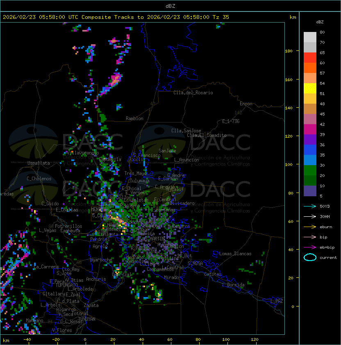Select the gray 65-70 dBZ swatch
Viewport: 341px width, 345px height.
[x=310, y=47]
